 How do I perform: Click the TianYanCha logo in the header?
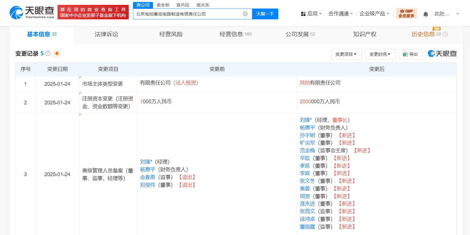pyautogui.click(x=32, y=13)
